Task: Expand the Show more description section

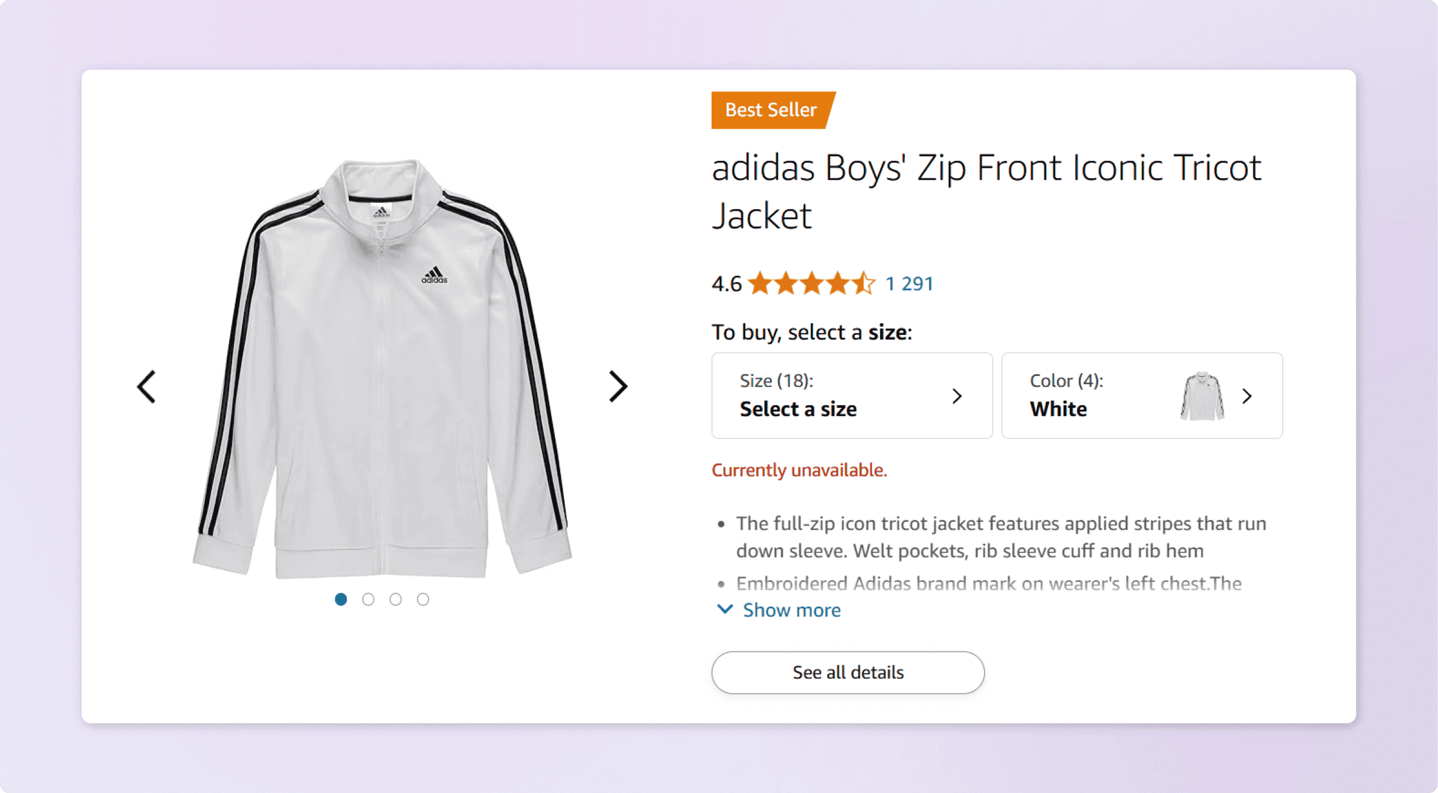Action: pos(791,609)
